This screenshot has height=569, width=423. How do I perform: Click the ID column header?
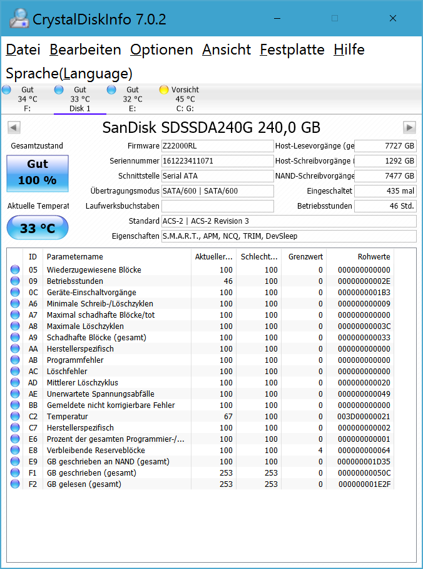(33, 256)
